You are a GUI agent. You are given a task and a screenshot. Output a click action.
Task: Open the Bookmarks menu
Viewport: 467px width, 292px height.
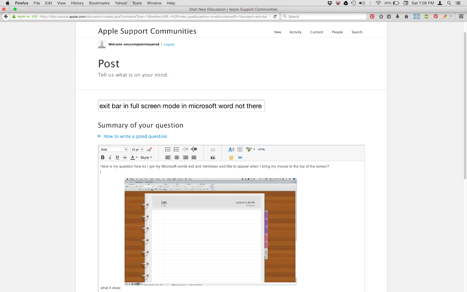99,3
